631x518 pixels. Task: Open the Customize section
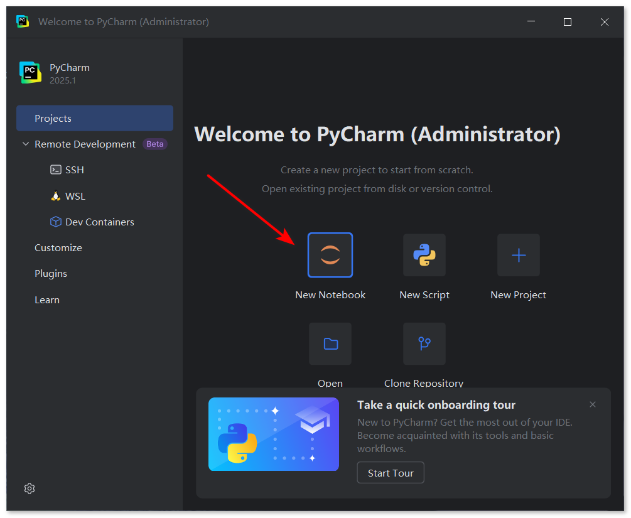coord(58,247)
